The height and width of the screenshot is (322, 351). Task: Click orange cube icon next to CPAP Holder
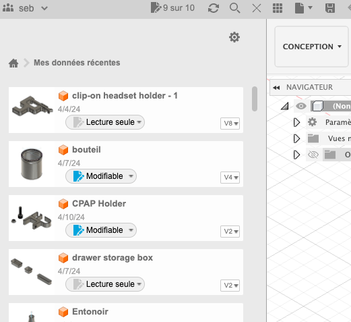63,204
